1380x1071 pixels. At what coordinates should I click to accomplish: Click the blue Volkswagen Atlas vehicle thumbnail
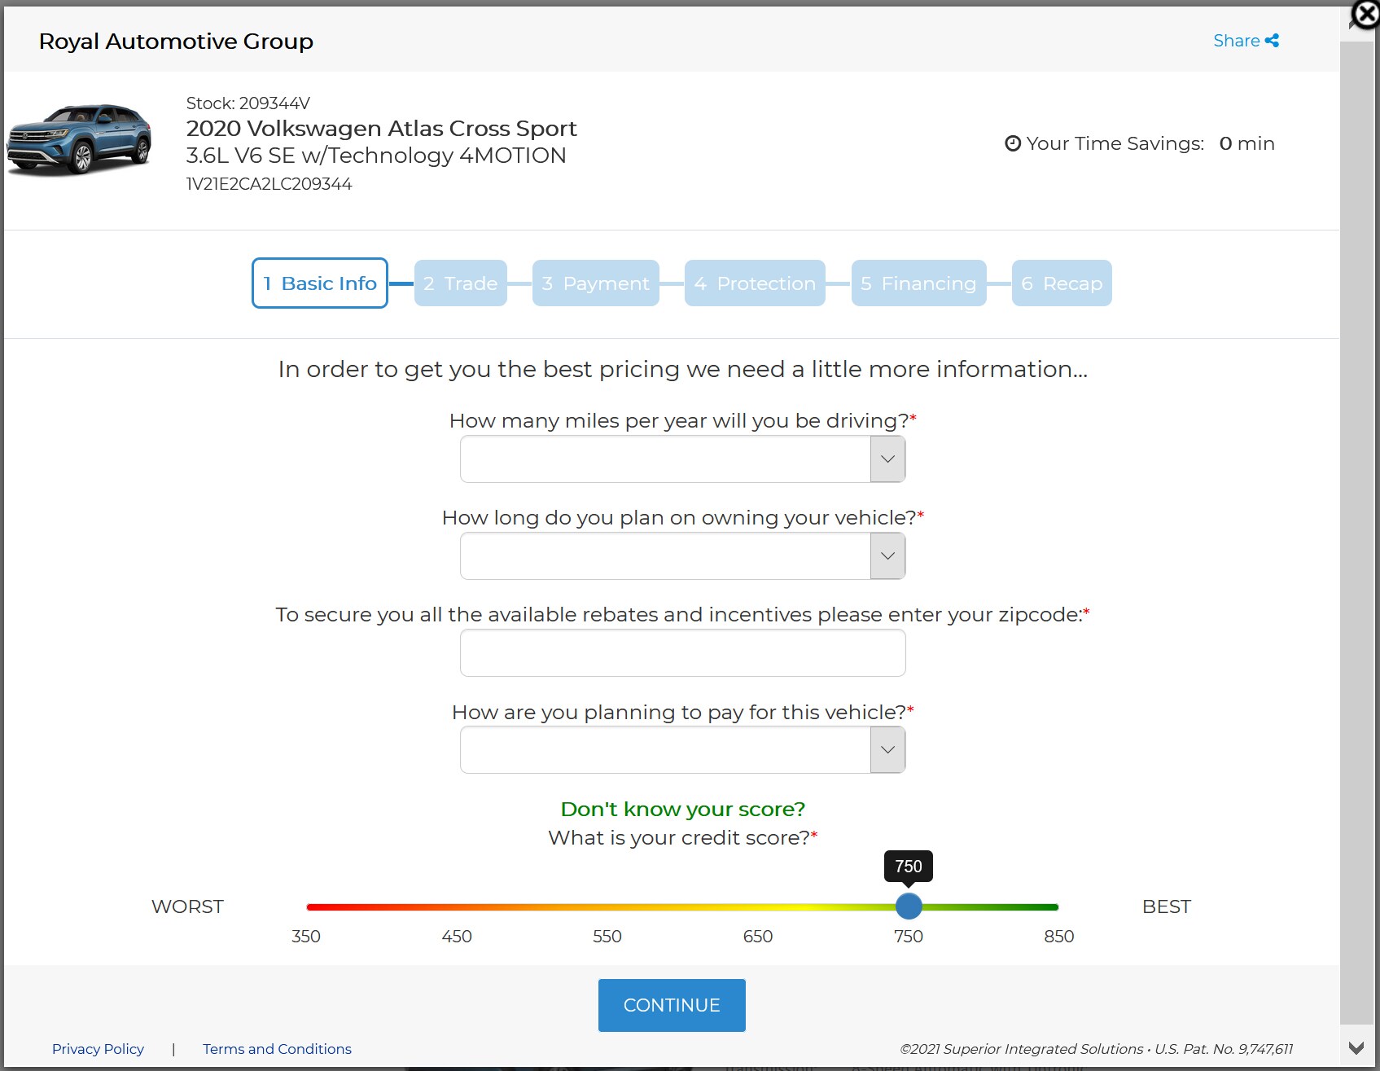80,138
